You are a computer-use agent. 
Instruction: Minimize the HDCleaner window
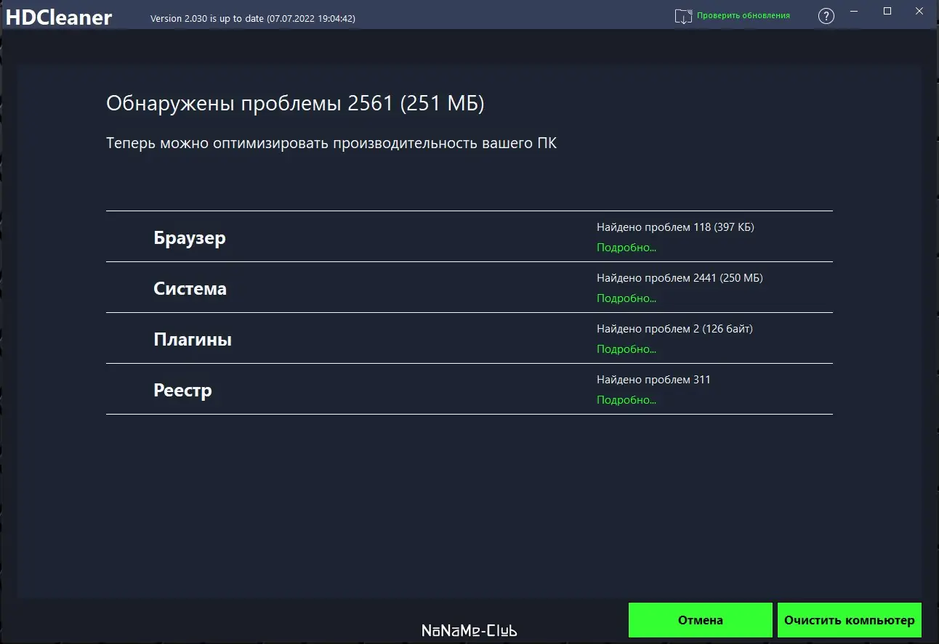(855, 11)
